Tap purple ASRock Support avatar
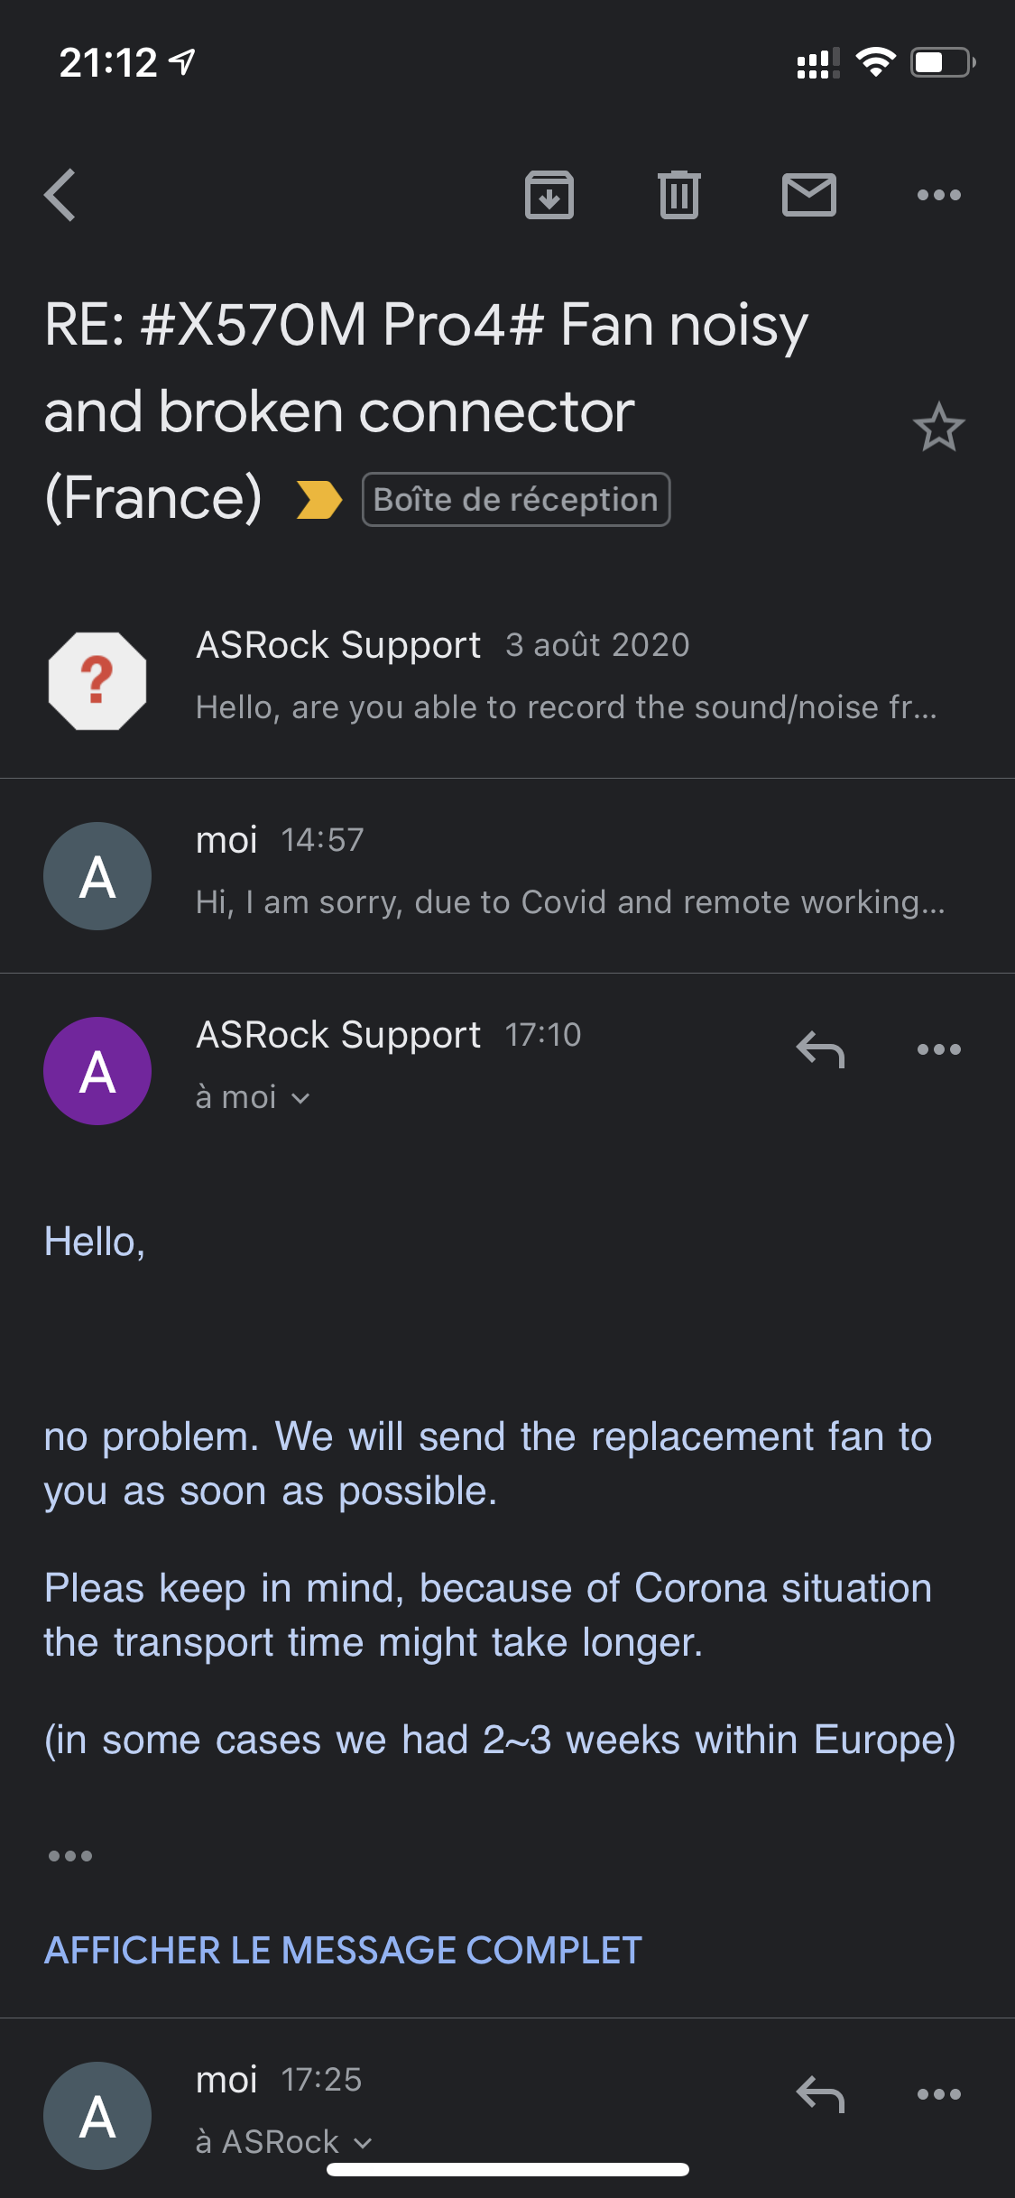 pyautogui.click(x=97, y=1071)
